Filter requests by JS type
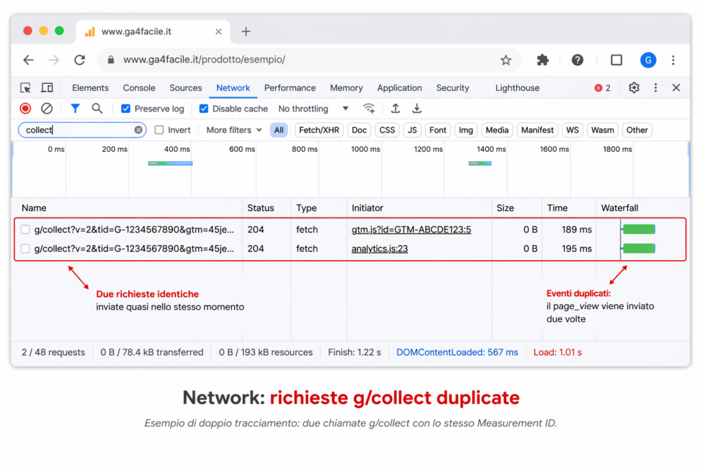 [x=412, y=130]
